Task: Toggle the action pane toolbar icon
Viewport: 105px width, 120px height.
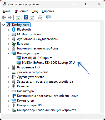Action: coord(32,17)
